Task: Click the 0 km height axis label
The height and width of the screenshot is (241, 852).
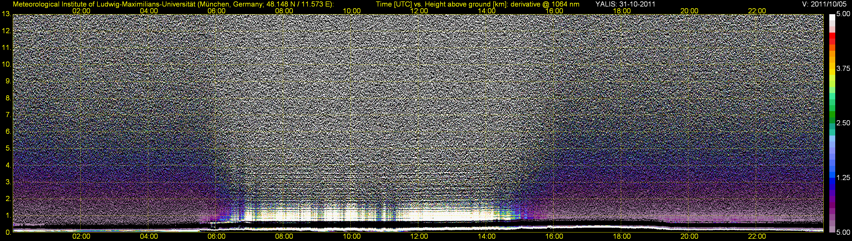Action: [9, 232]
